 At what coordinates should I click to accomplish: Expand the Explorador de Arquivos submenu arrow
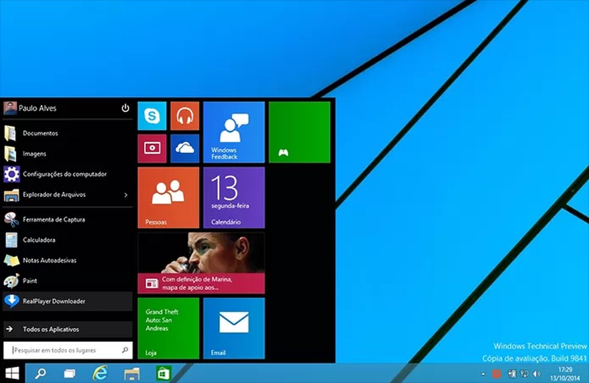point(125,195)
